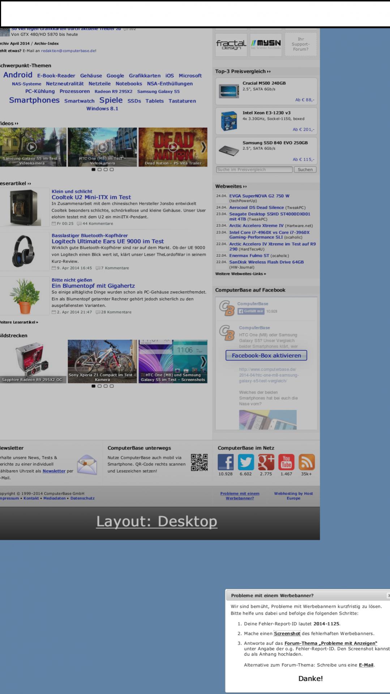390x694 pixels.
Task: Open Probleme mit einem Werbebanner footer link
Action: click(240, 496)
